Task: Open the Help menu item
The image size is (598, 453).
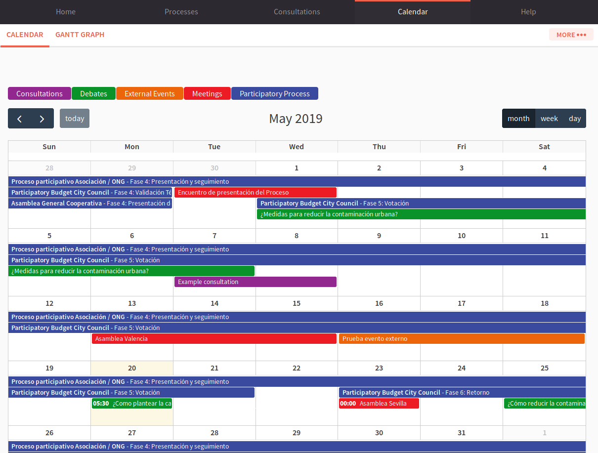Action: tap(528, 11)
